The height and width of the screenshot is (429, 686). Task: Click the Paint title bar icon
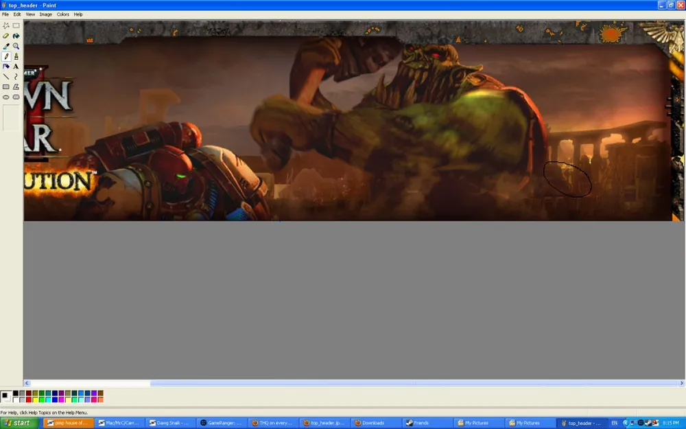coord(4,5)
